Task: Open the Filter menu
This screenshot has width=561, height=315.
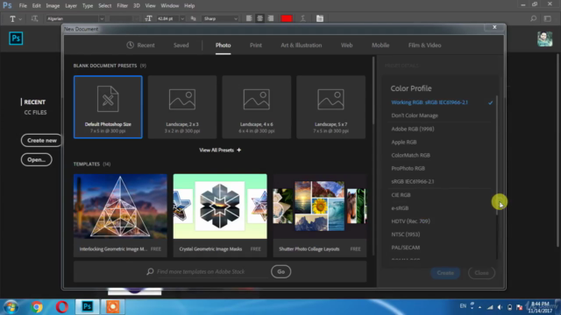Action: tap(122, 6)
